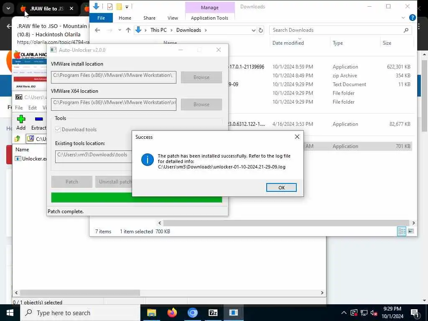Click the Explorer up-directory arrow
Viewport: 428px width, 321px height.
point(128,30)
